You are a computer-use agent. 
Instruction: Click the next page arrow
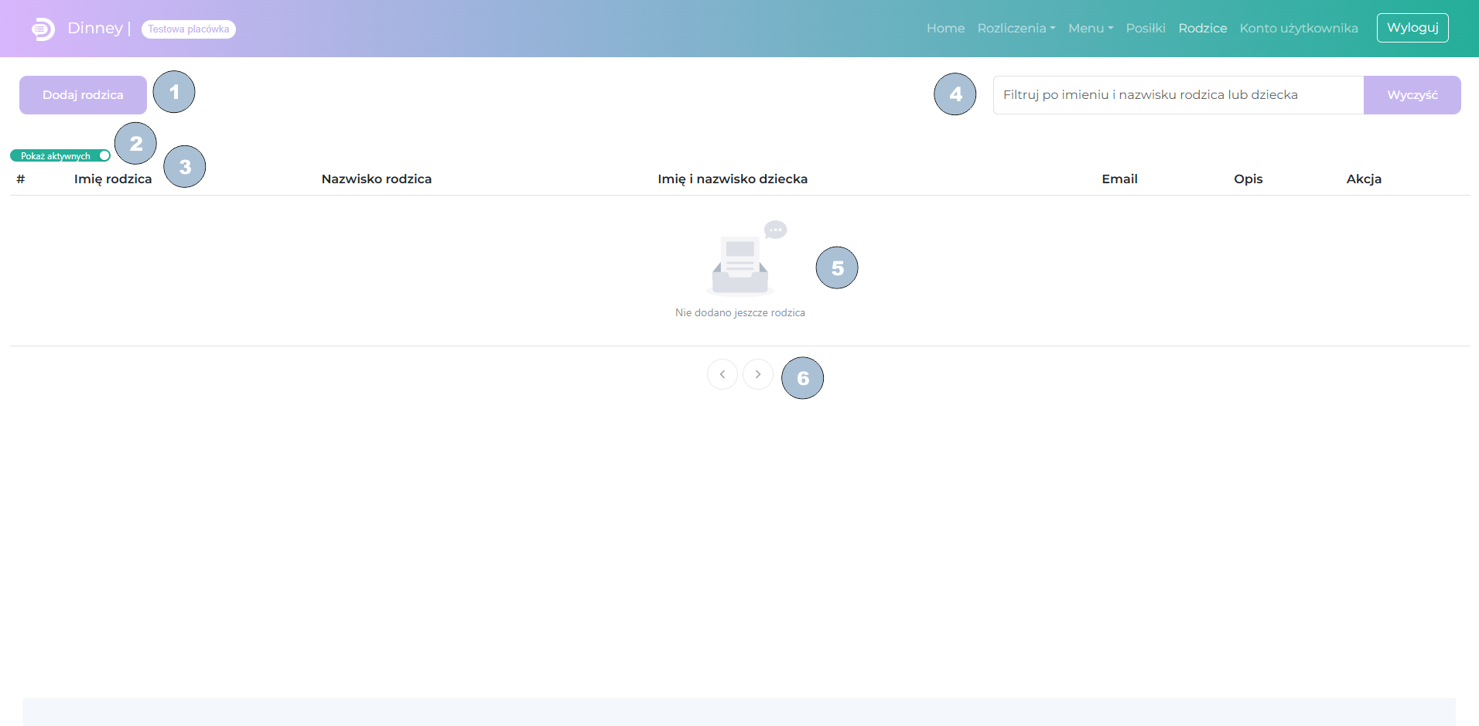tap(757, 374)
